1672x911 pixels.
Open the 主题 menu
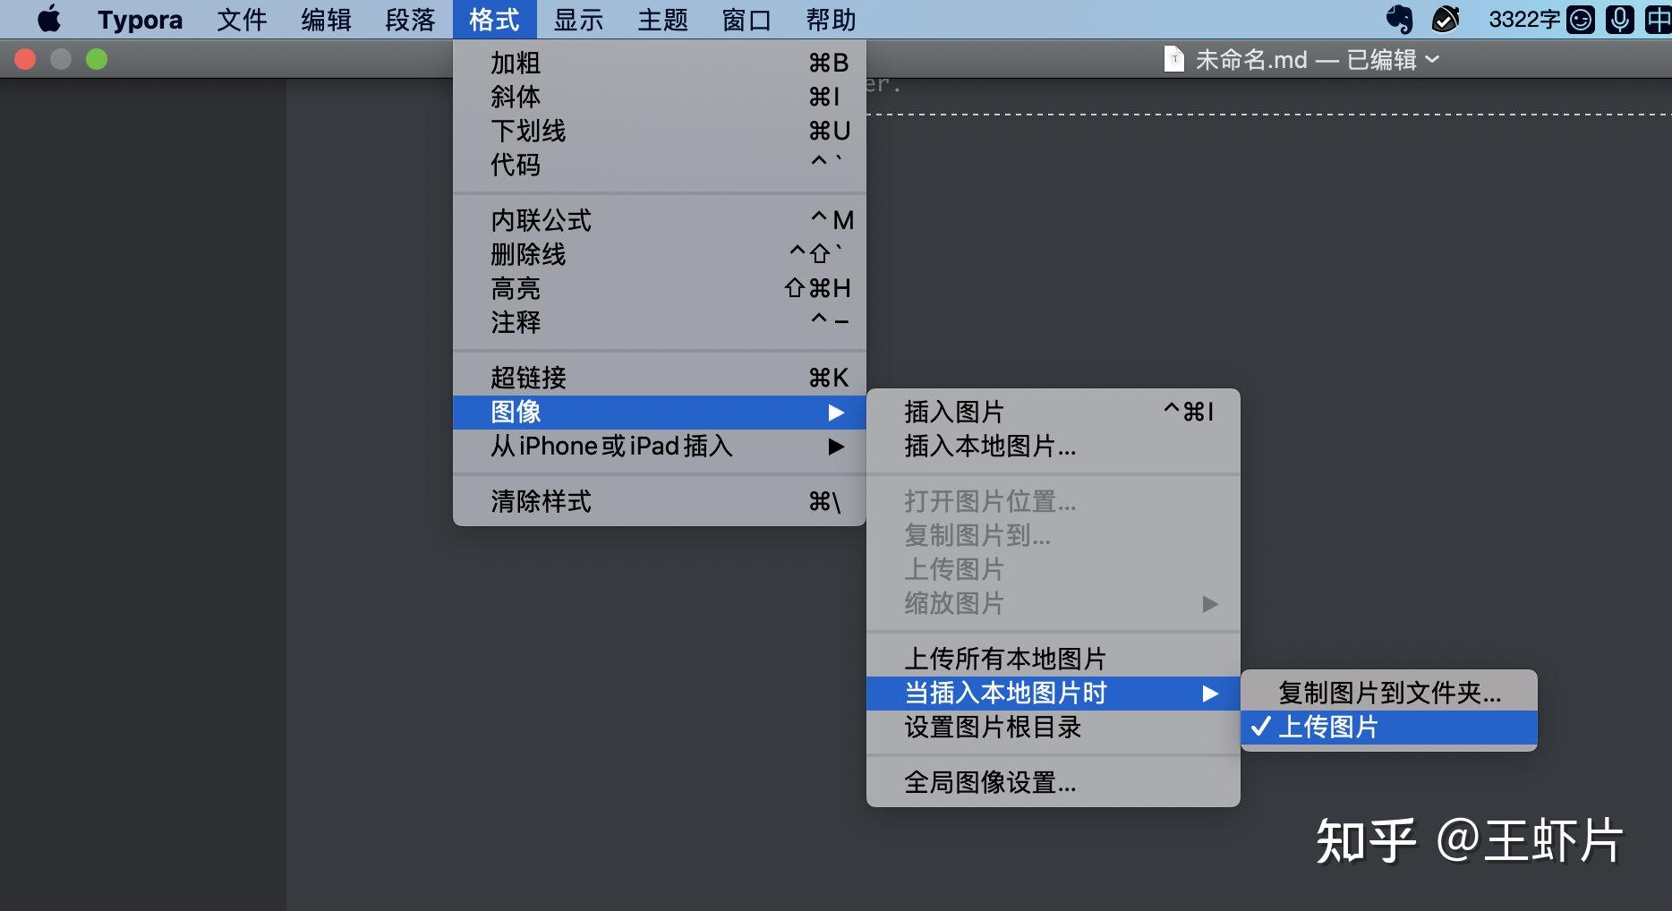coord(661,19)
